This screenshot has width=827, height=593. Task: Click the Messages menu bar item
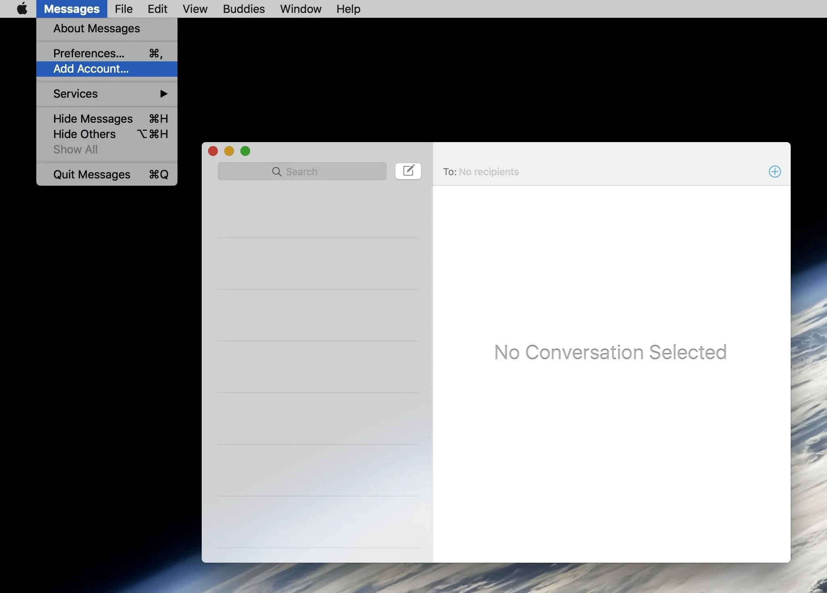72,9
